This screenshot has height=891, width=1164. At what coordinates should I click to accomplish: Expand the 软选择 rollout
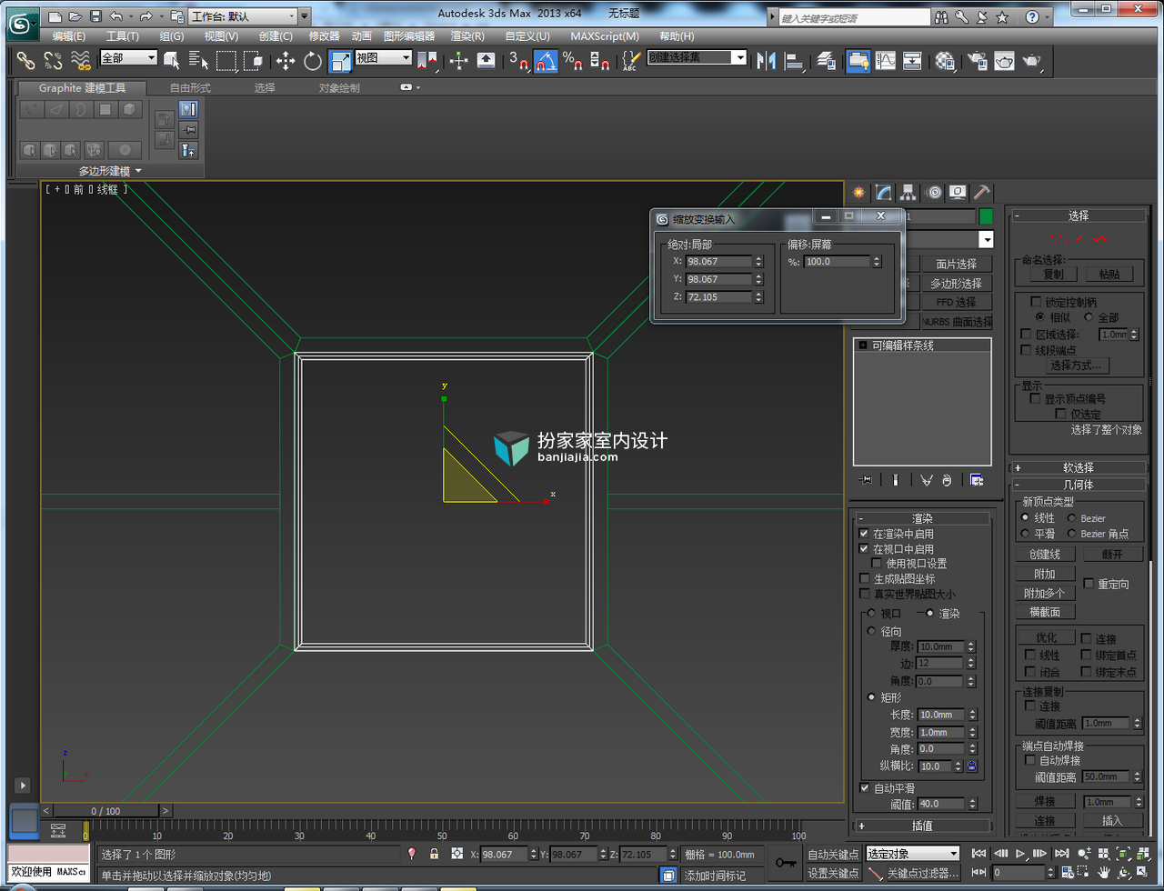click(x=1078, y=467)
